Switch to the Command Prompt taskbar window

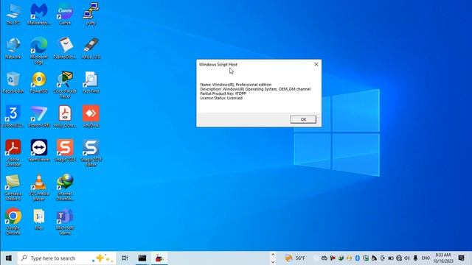(142, 258)
